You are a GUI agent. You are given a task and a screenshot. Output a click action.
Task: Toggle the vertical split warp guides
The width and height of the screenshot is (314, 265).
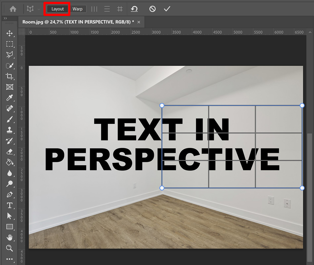[x=94, y=9]
